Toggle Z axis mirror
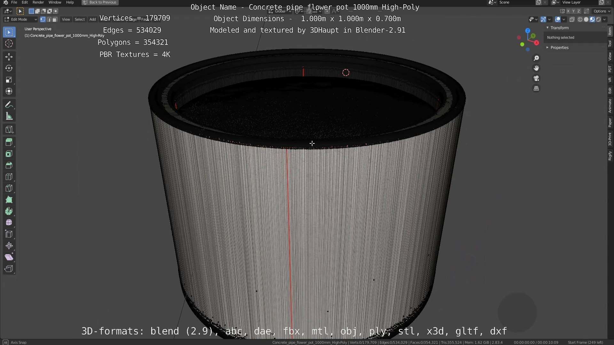Screen dimensions: 614x345 tap(579, 11)
